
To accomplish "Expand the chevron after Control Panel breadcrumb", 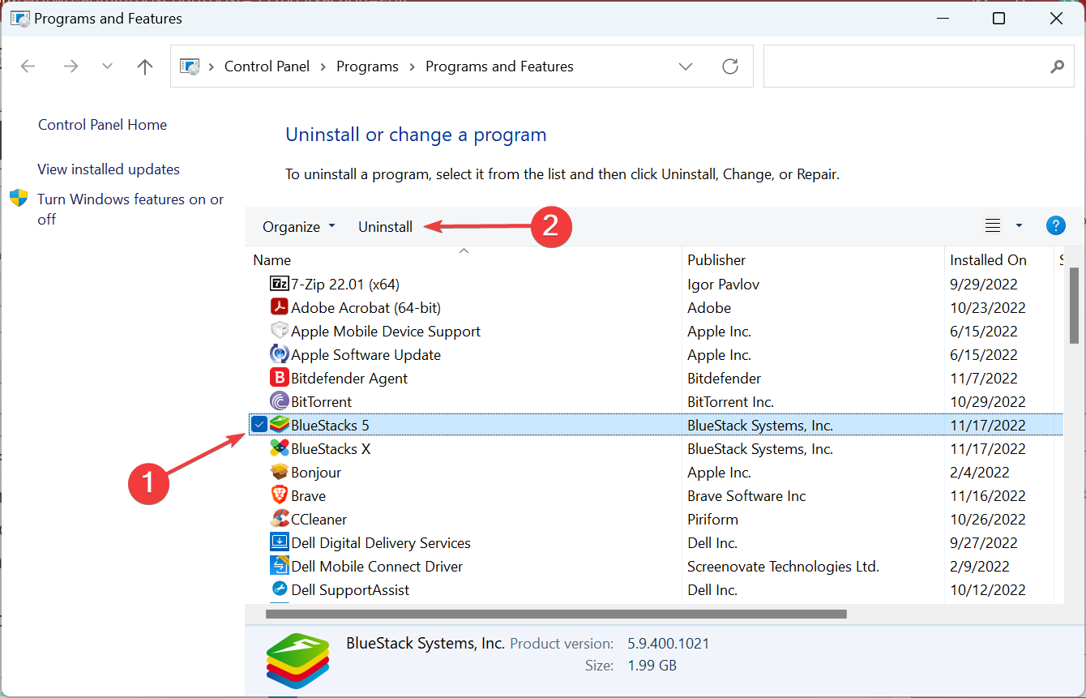I will point(323,66).
